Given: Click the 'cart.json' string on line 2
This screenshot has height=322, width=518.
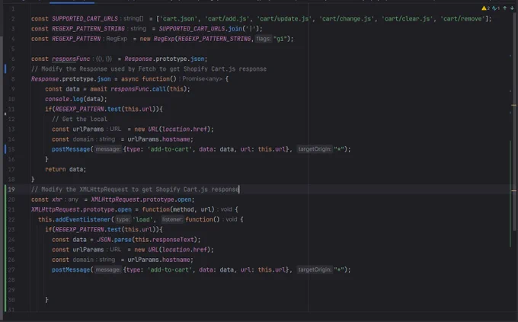Looking at the screenshot, I should pyautogui.click(x=179, y=19).
